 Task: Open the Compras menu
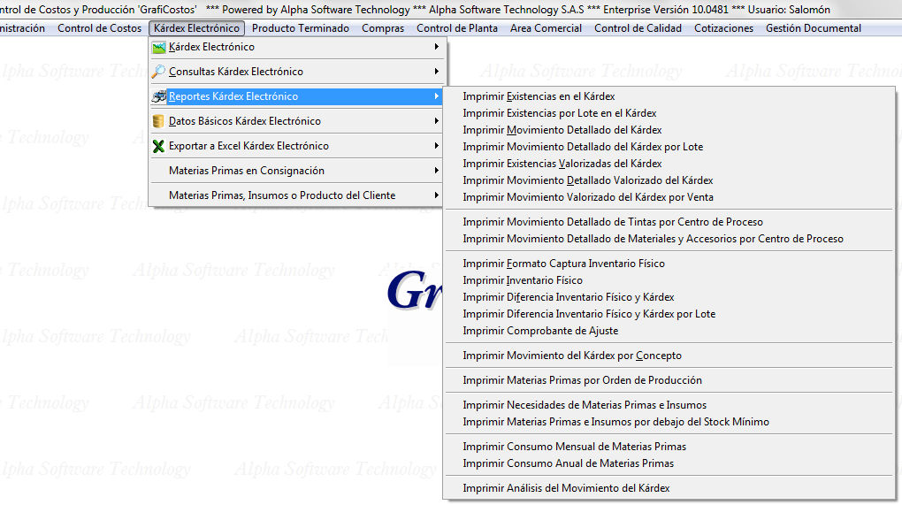383,28
